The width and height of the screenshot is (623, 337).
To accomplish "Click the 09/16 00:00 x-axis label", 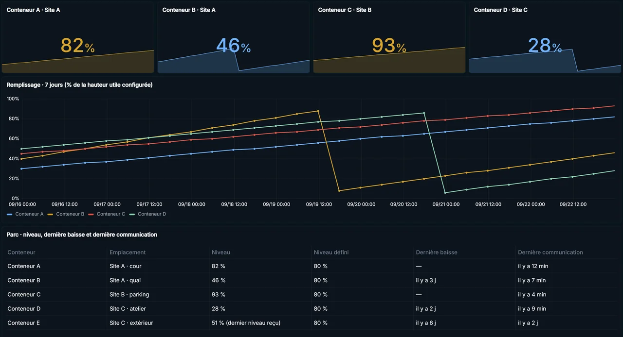I will [22, 204].
